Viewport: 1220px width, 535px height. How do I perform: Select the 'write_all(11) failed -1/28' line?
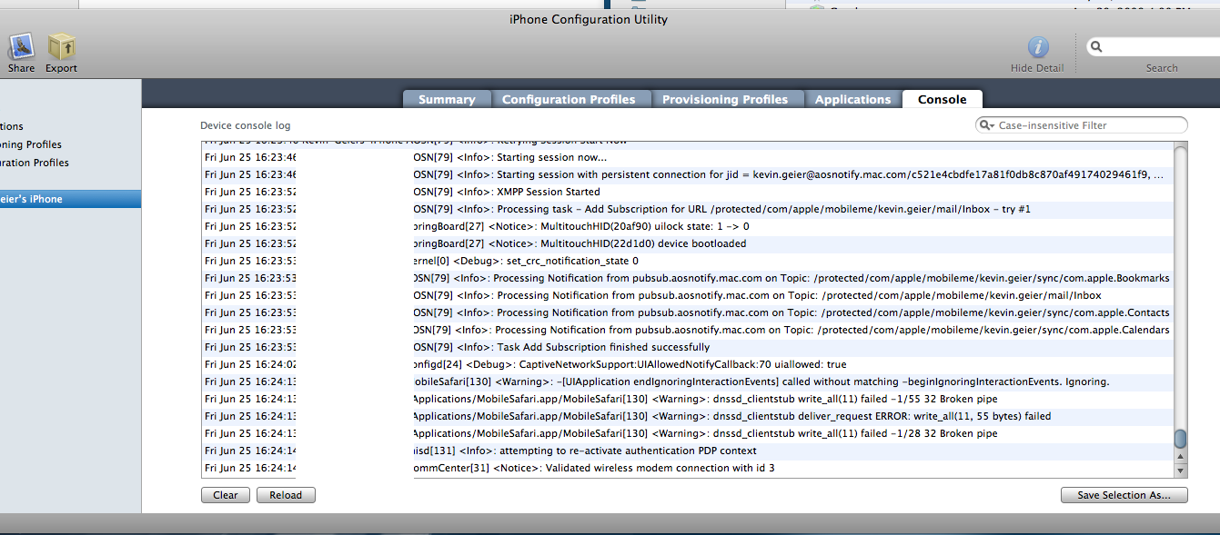tap(687, 433)
